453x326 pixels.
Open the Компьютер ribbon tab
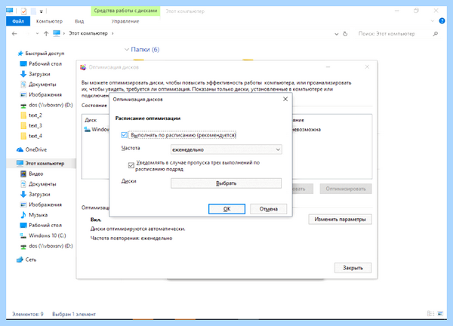coord(49,21)
